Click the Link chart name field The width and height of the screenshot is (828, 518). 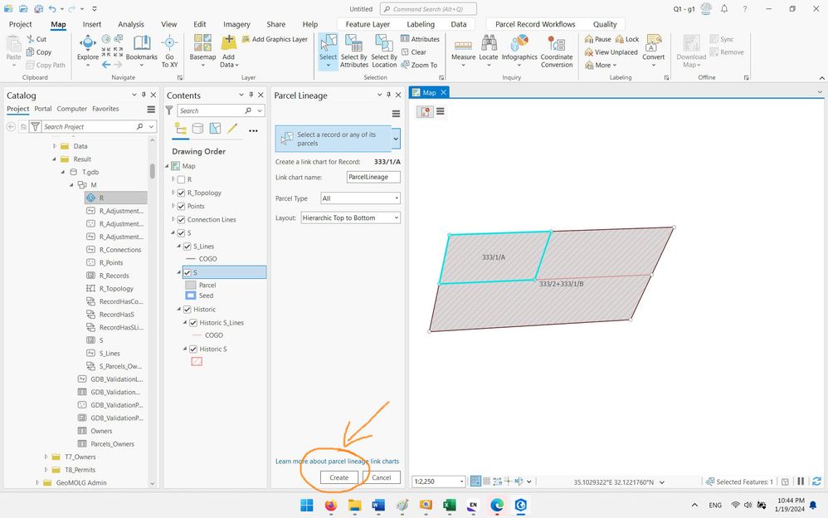[x=373, y=178]
